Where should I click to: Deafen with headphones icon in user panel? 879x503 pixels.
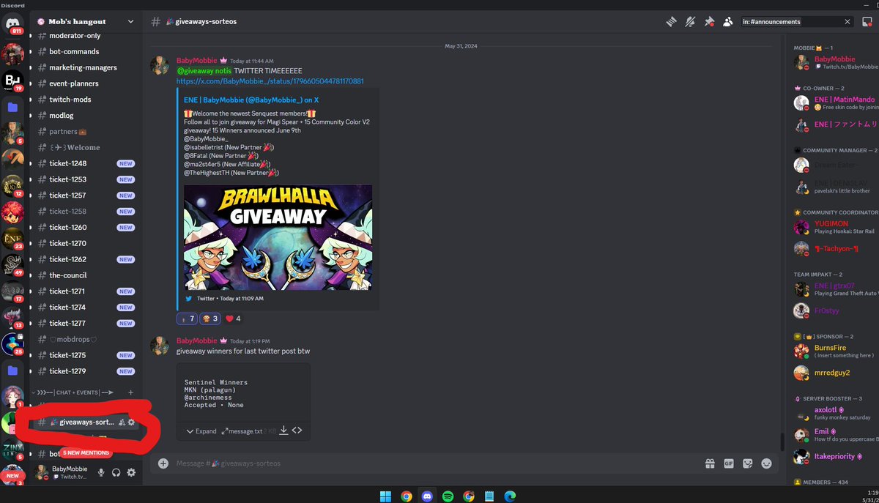(x=116, y=473)
